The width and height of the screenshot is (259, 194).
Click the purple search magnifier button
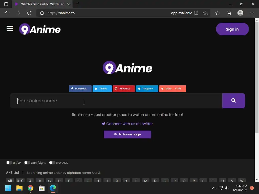[x=233, y=101]
